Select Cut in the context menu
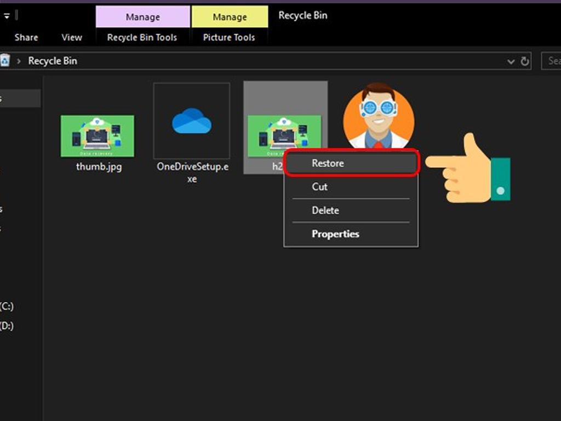 (319, 187)
